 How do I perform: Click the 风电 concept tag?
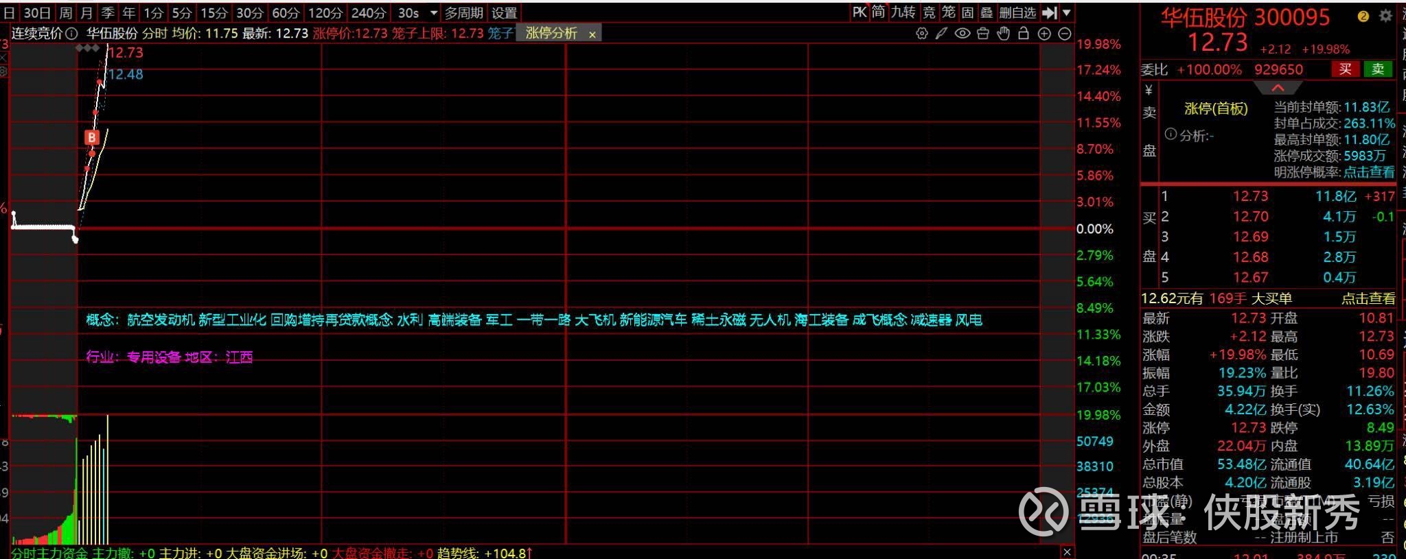click(969, 320)
